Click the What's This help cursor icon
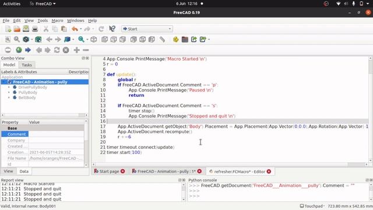Viewport: 373px width, 210px height. pos(112,29)
